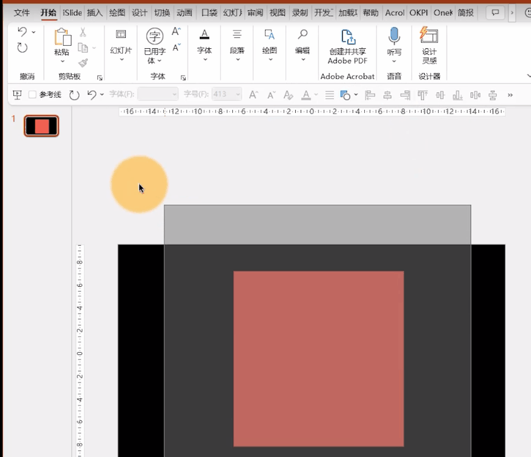This screenshot has width=531, height=457.
Task: Click the align top objects icon
Action: click(423, 95)
